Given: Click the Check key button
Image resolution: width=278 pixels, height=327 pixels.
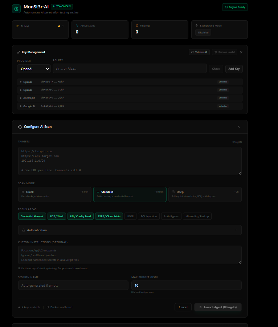Looking at the screenshot, I should coord(216,69).
